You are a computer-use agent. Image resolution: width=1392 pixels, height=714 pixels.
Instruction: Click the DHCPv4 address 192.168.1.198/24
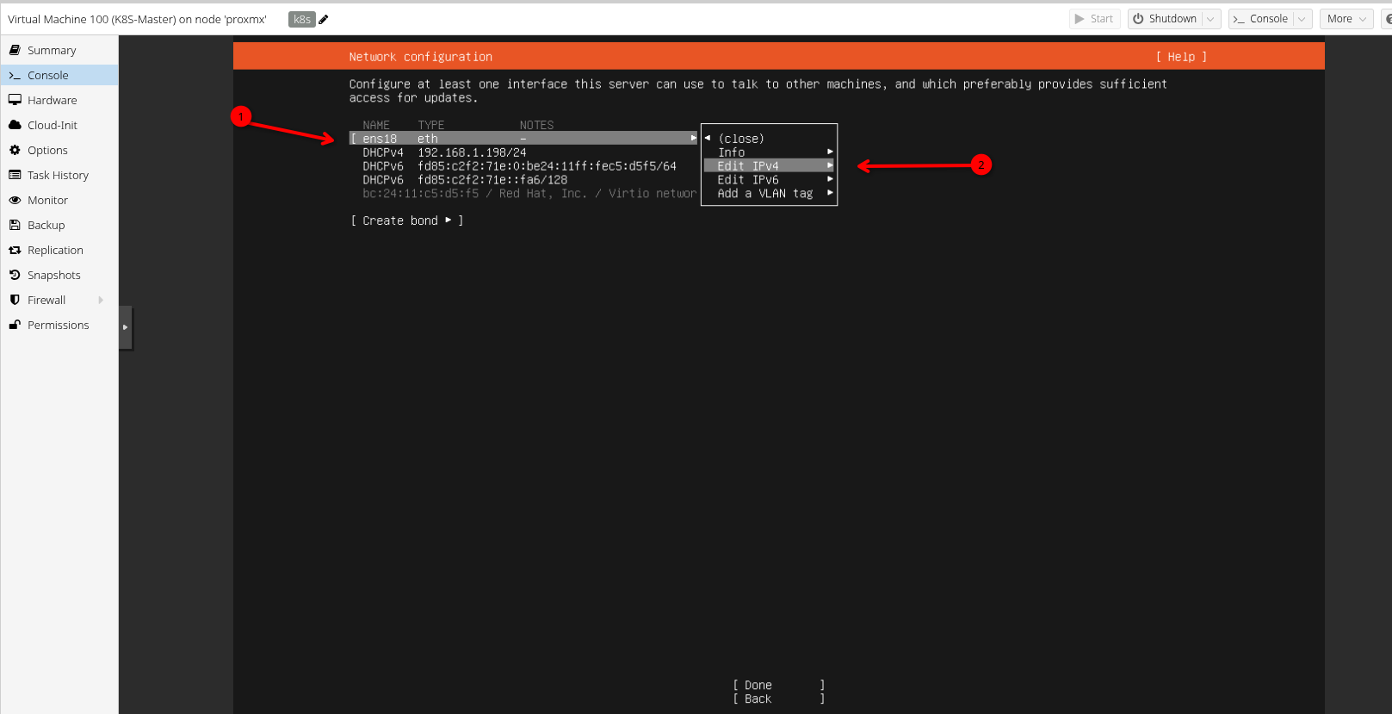click(472, 152)
